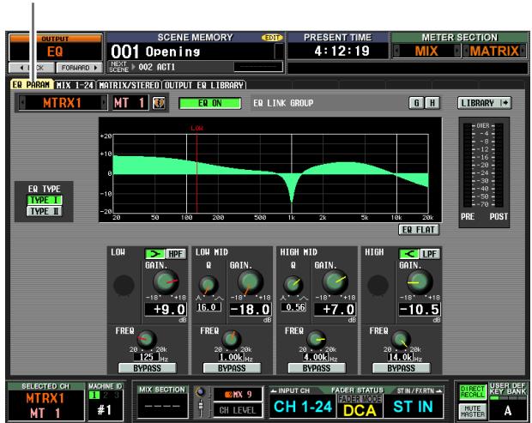Click the MUTE MASTER button

473,411
